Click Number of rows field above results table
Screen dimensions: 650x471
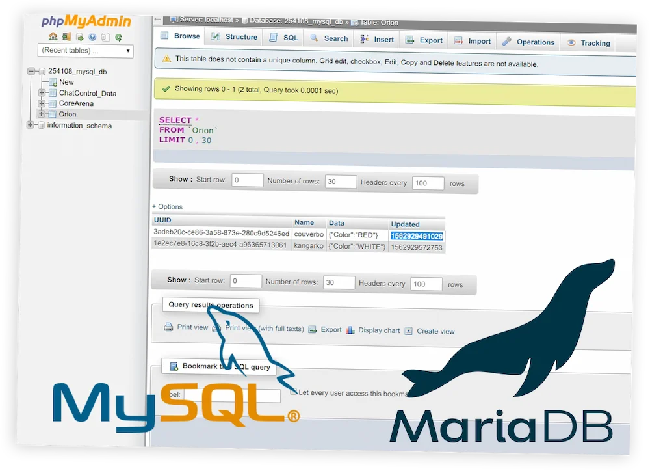341,182
